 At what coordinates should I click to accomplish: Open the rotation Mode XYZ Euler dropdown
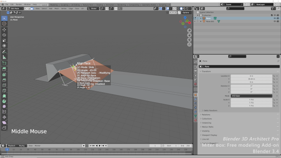[x=251, y=96]
